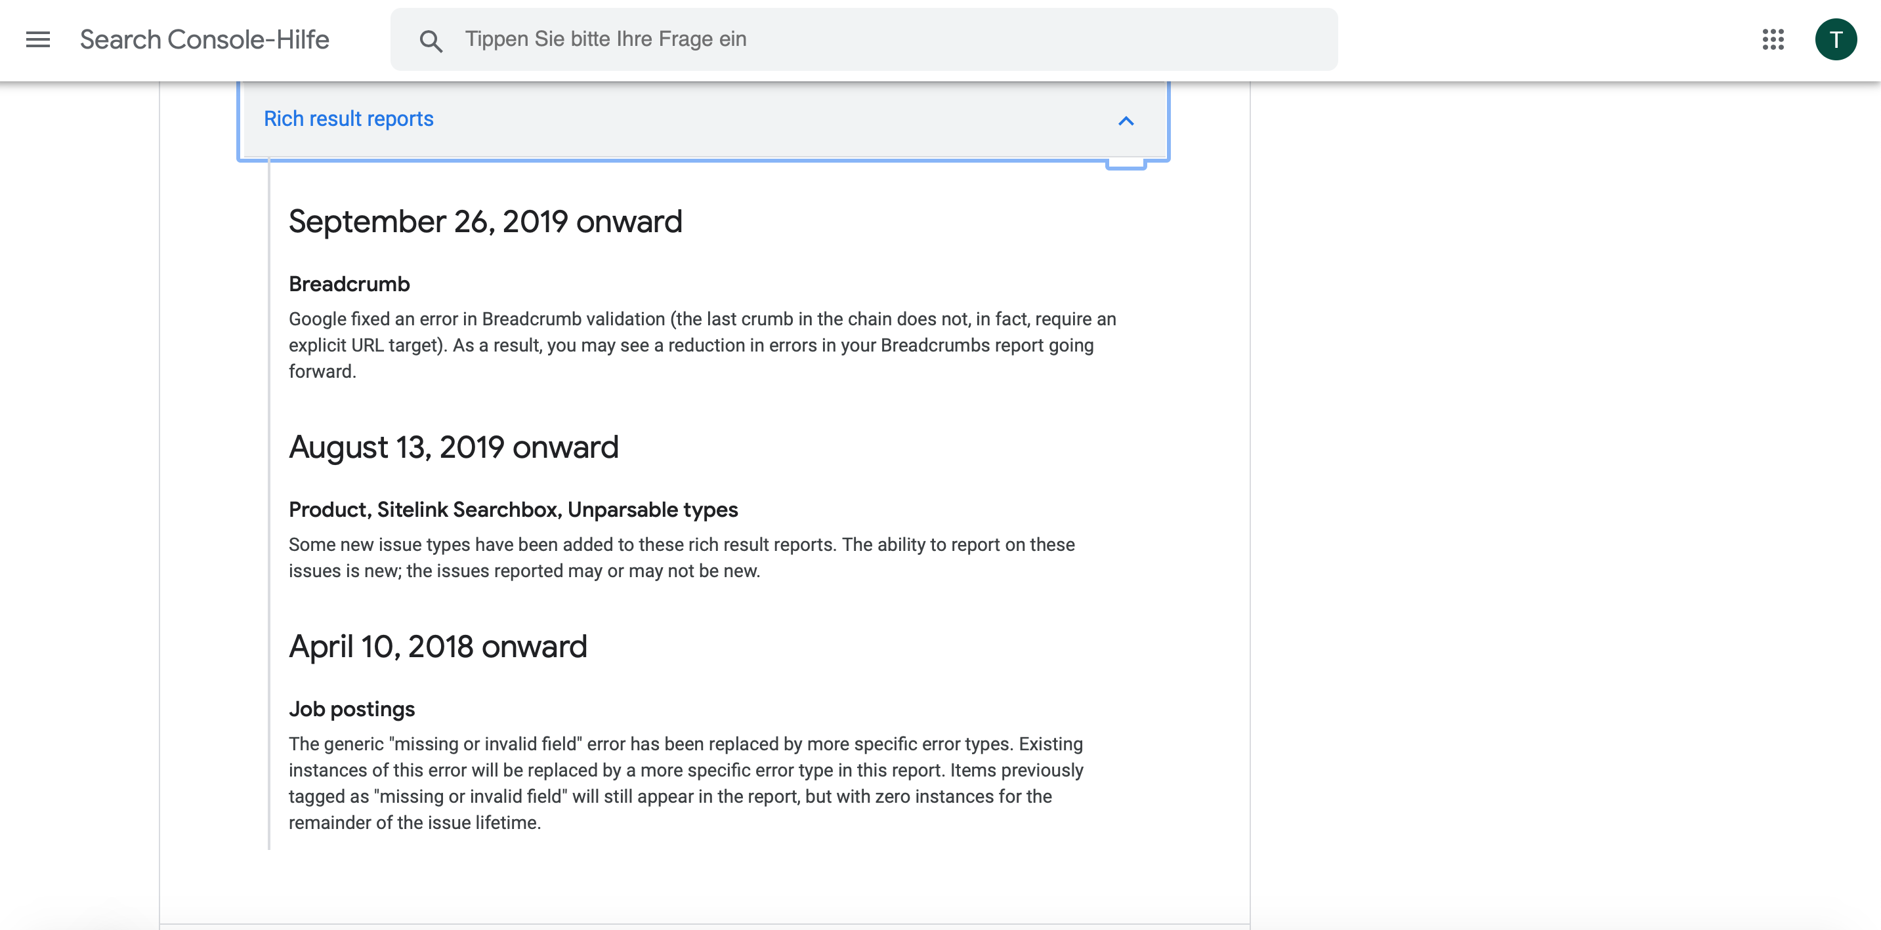
Task: Click the Breadcrumb subheading
Action: coord(349,284)
